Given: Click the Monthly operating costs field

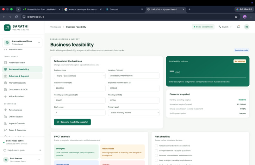Looking at the screenshot, I should pyautogui.click(x=80, y=100).
